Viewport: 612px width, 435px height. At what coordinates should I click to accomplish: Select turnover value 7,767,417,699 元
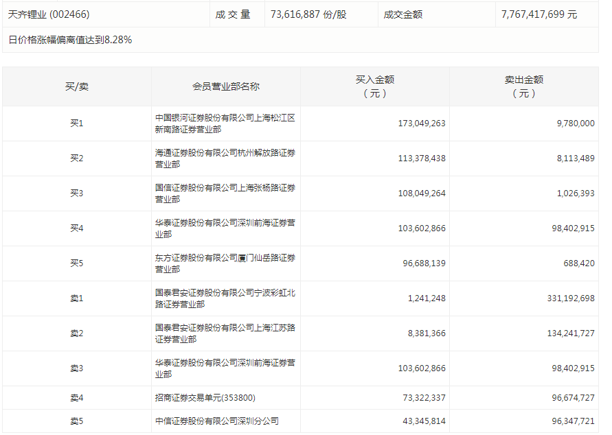(x=539, y=14)
